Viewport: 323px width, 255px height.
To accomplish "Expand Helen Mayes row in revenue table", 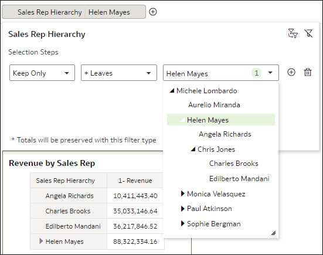I will tap(41, 241).
